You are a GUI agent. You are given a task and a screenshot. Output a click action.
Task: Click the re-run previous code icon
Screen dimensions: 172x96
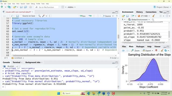(90, 16)
